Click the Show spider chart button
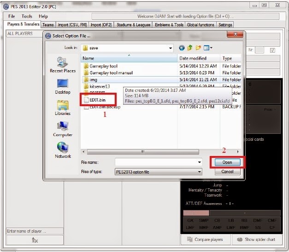Screen dimensions: 289x252 pyautogui.click(x=257, y=240)
